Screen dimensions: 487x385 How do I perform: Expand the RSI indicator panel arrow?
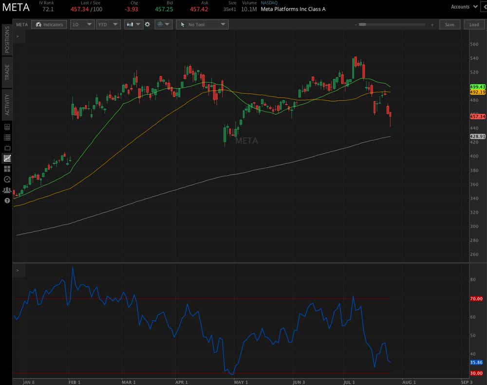click(x=18, y=271)
